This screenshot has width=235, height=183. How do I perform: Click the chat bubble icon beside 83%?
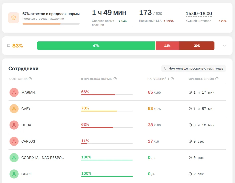[x=9, y=46]
